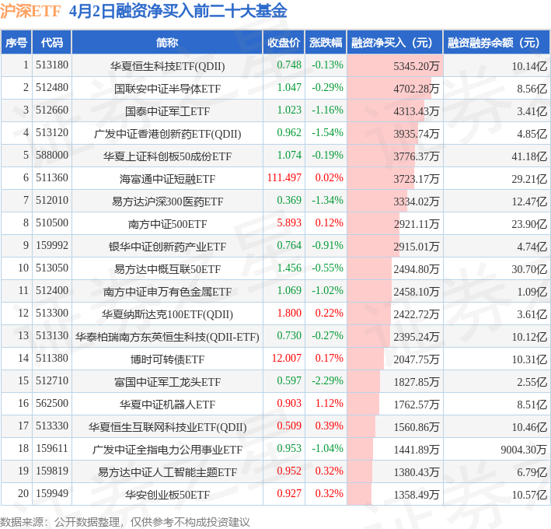This screenshot has width=551, height=529.
Task: Click fund name 海富通中证短融ETF
Action: [x=167, y=179]
